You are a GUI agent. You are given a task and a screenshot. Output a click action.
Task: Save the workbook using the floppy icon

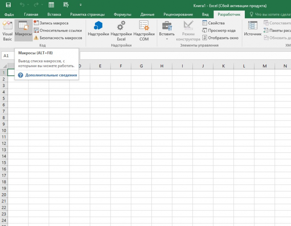(8, 5)
